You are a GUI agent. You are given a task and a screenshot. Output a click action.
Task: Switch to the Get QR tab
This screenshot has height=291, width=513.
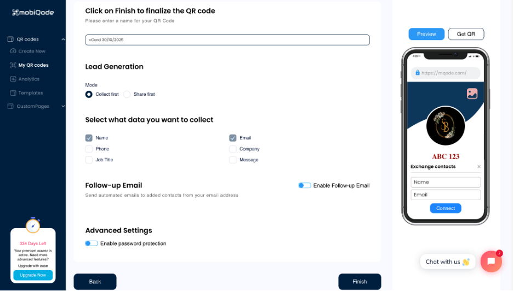[466, 34]
